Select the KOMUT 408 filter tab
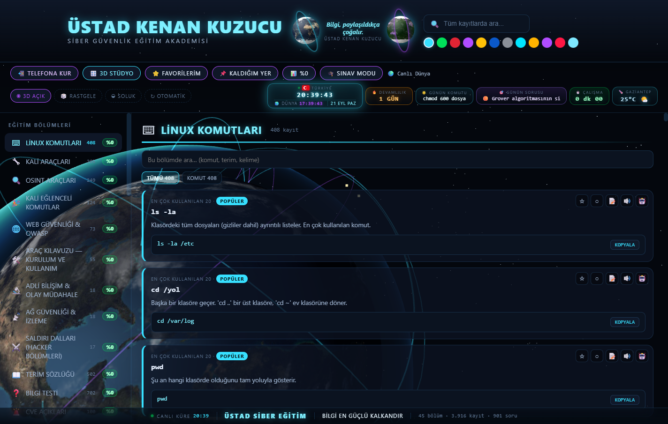This screenshot has width=668, height=424. [x=202, y=178]
